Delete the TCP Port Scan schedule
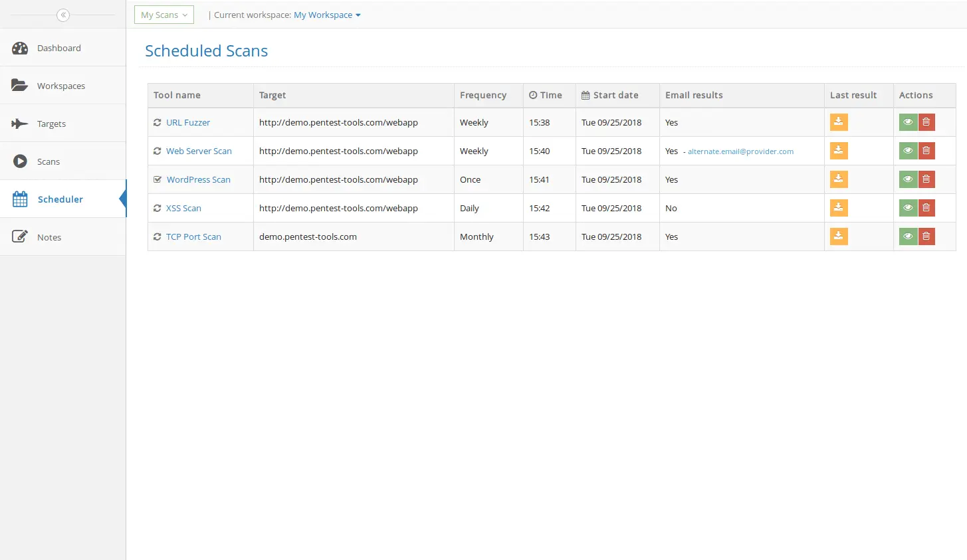This screenshot has height=560, width=967. [x=926, y=236]
